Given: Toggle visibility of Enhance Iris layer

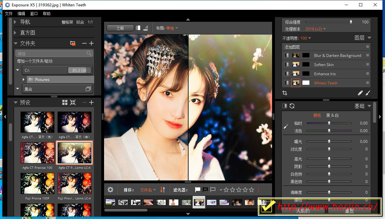Looking at the screenshot, I should tap(286, 74).
